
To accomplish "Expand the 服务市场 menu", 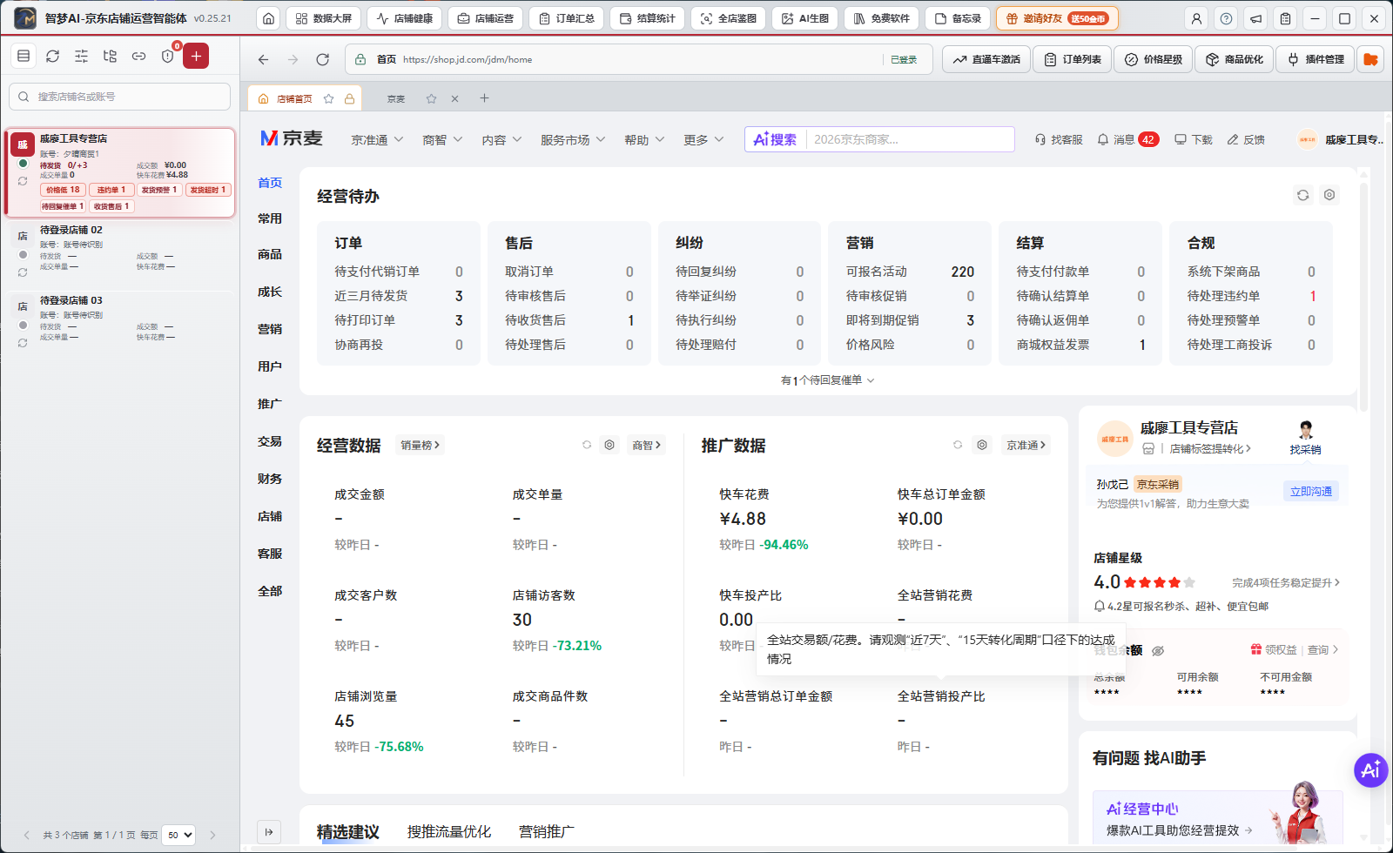I will [x=573, y=140].
